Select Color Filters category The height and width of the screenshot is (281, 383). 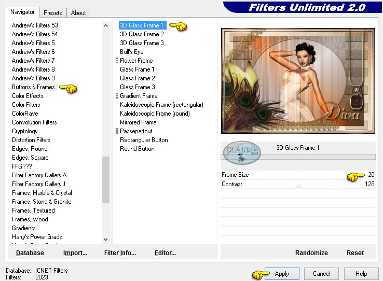[x=26, y=105]
